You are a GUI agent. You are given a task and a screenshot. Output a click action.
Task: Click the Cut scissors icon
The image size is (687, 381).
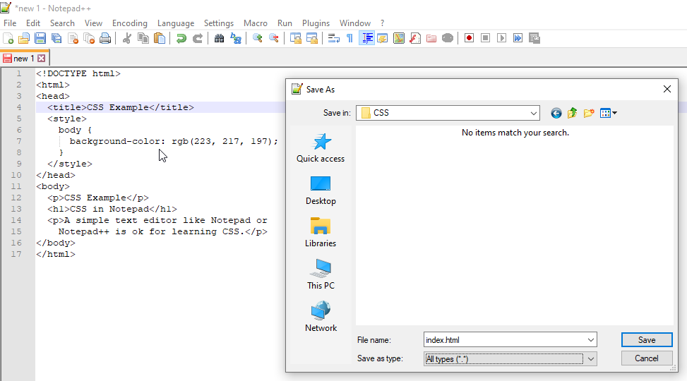[x=127, y=39]
